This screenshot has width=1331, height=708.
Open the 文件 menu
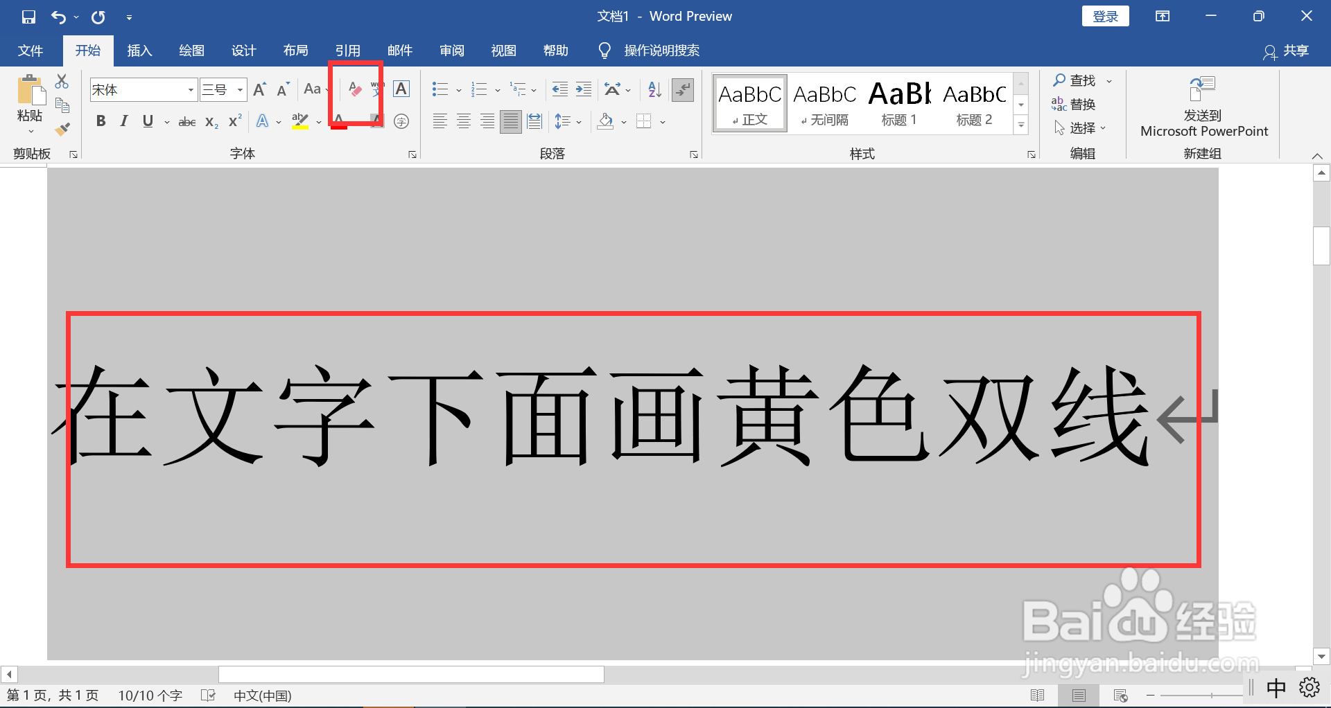(x=31, y=51)
